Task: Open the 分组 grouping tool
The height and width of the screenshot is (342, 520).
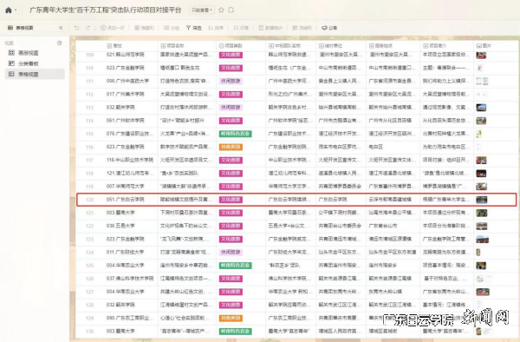Action: point(172,28)
